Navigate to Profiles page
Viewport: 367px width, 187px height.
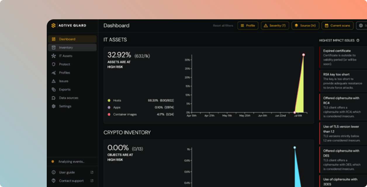click(x=72, y=73)
